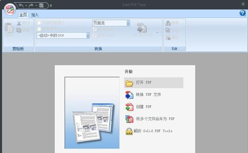Click the open folder icon
The height and width of the screenshot is (153, 248).
tap(129, 83)
